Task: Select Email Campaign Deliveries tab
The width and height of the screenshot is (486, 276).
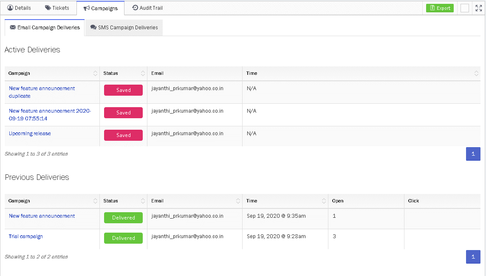Action: [x=45, y=28]
